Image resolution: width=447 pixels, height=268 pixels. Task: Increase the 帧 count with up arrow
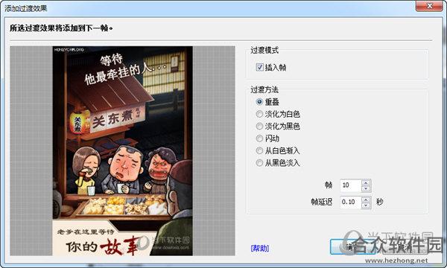coord(366,182)
